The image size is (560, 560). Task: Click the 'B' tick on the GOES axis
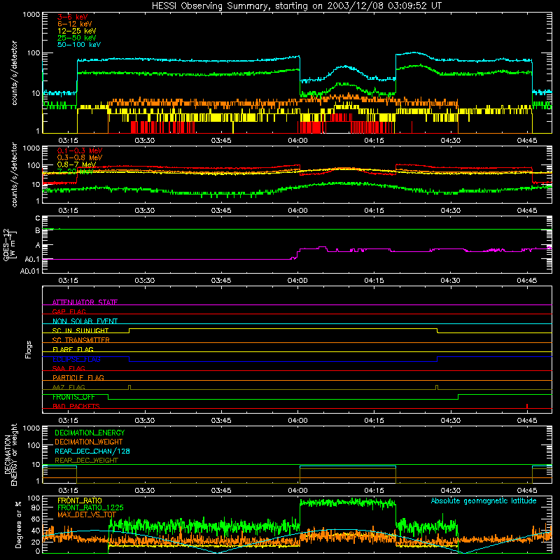38,230
